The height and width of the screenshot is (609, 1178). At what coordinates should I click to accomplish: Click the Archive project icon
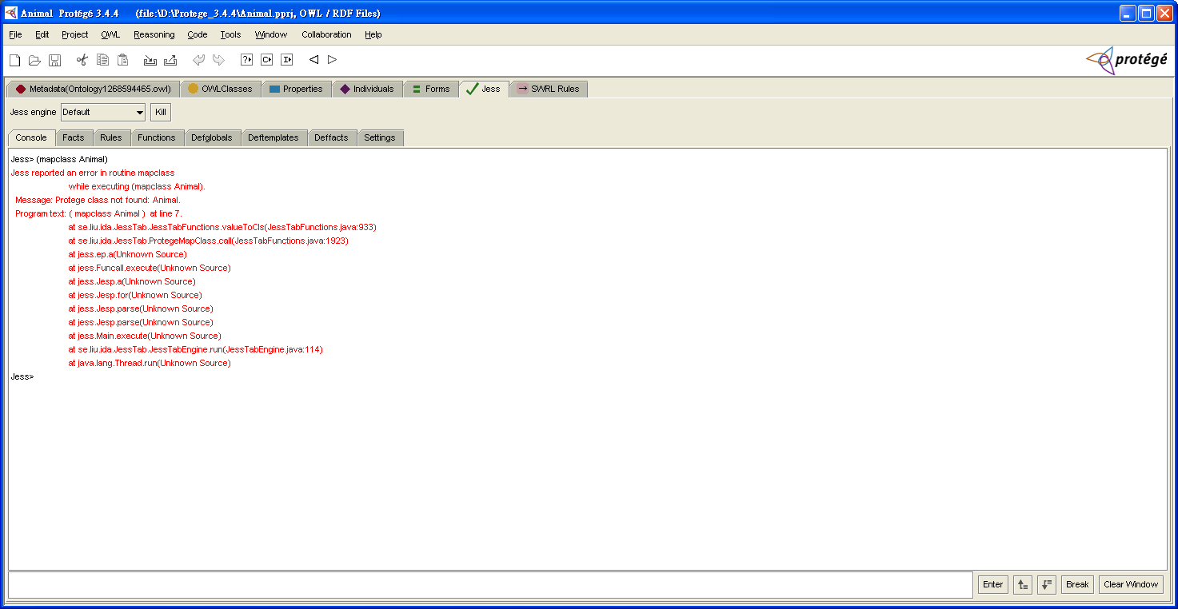(x=150, y=60)
